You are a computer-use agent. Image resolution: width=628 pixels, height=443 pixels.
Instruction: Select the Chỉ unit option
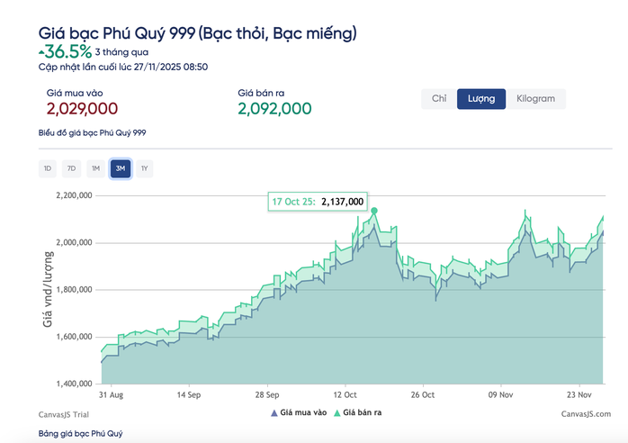click(x=439, y=98)
